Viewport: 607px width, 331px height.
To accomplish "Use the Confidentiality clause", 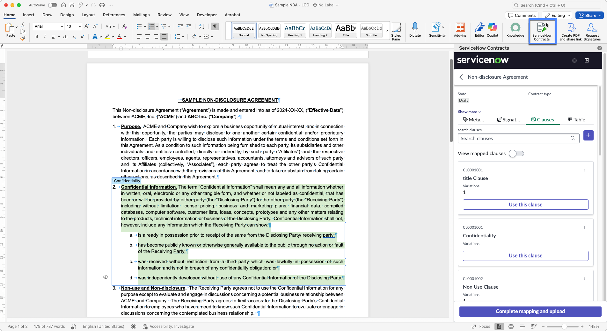I will click(x=525, y=256).
